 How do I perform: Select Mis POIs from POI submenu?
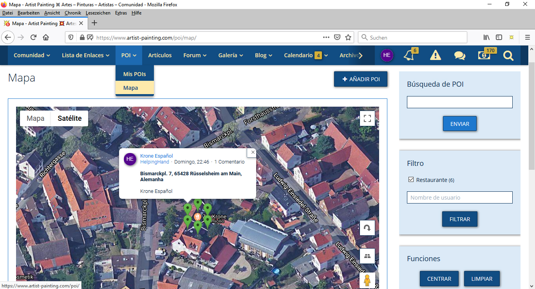(134, 74)
